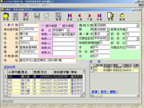Open the 基本資料維護 menu
The image size is (144, 108).
(x=9, y=5)
